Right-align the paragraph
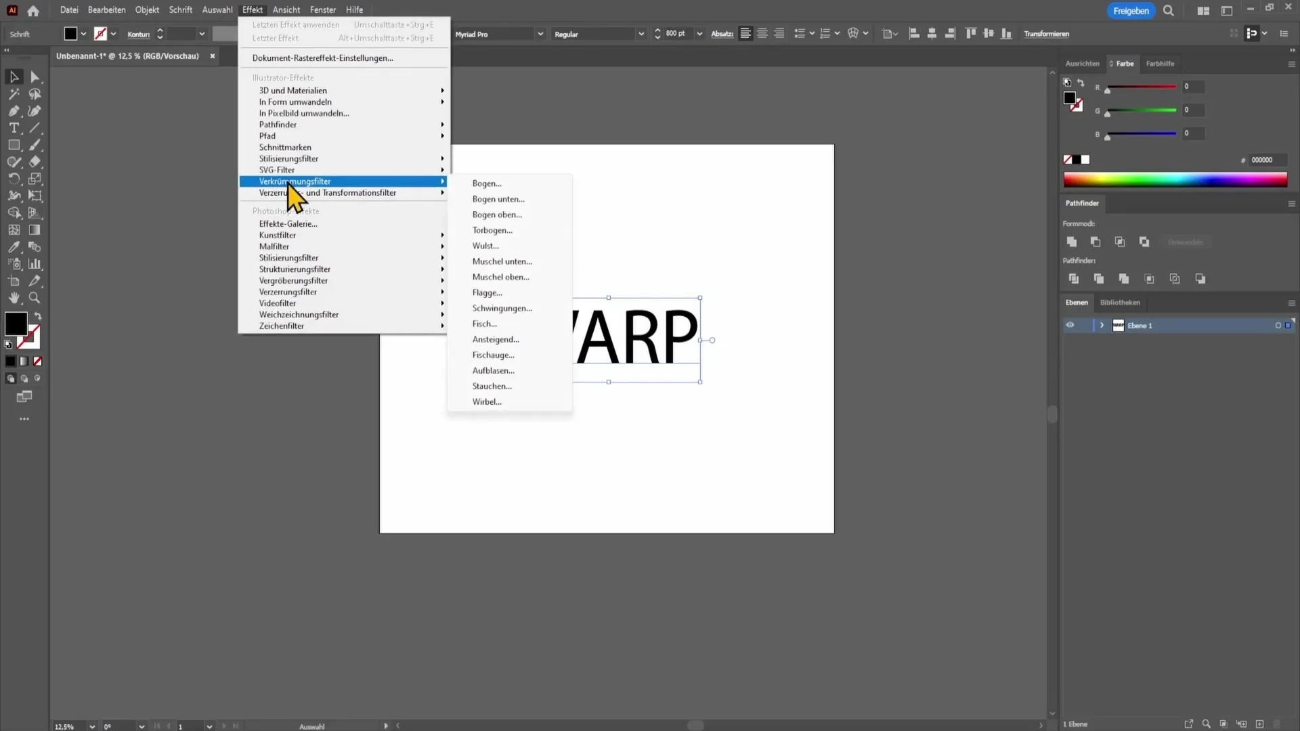 pos(779,33)
